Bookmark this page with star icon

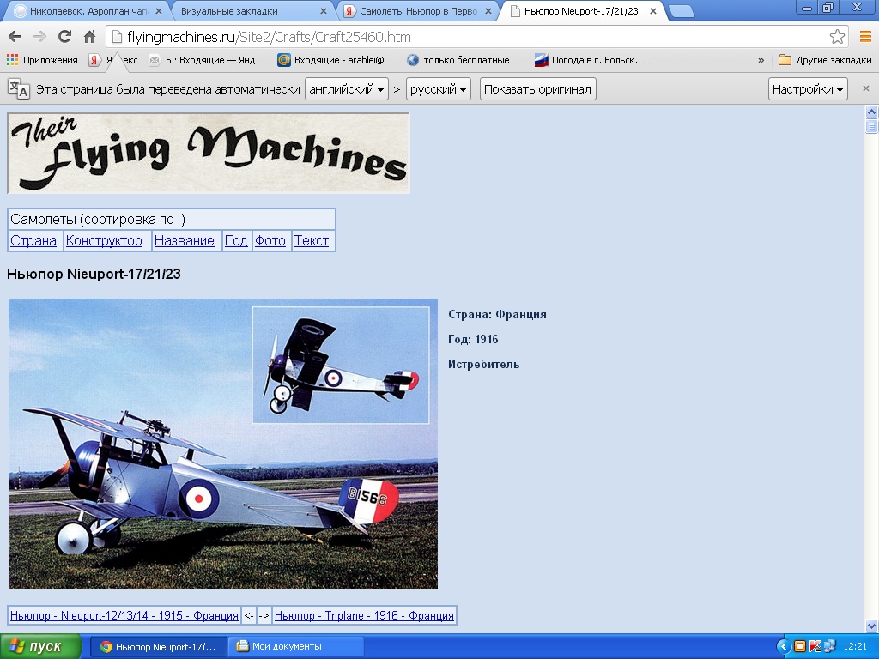coord(837,37)
